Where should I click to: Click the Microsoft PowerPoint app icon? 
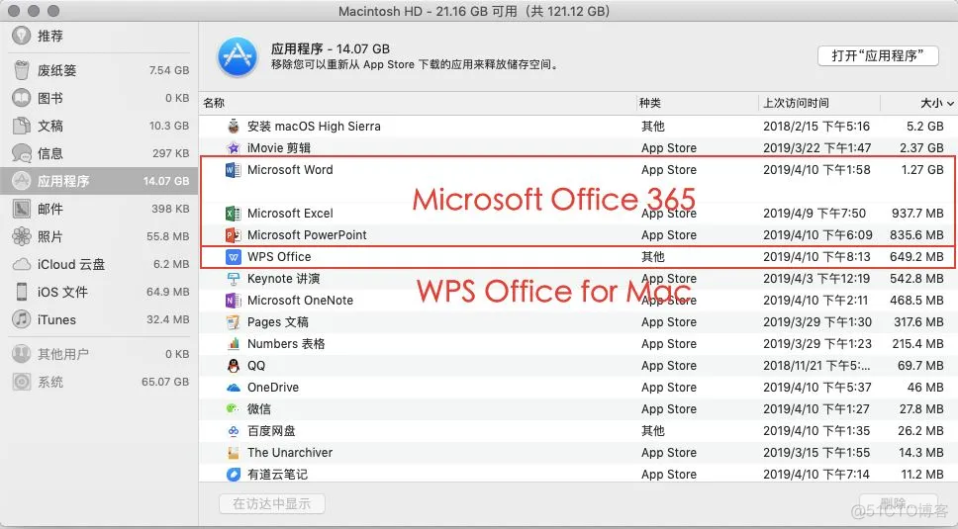click(x=233, y=235)
